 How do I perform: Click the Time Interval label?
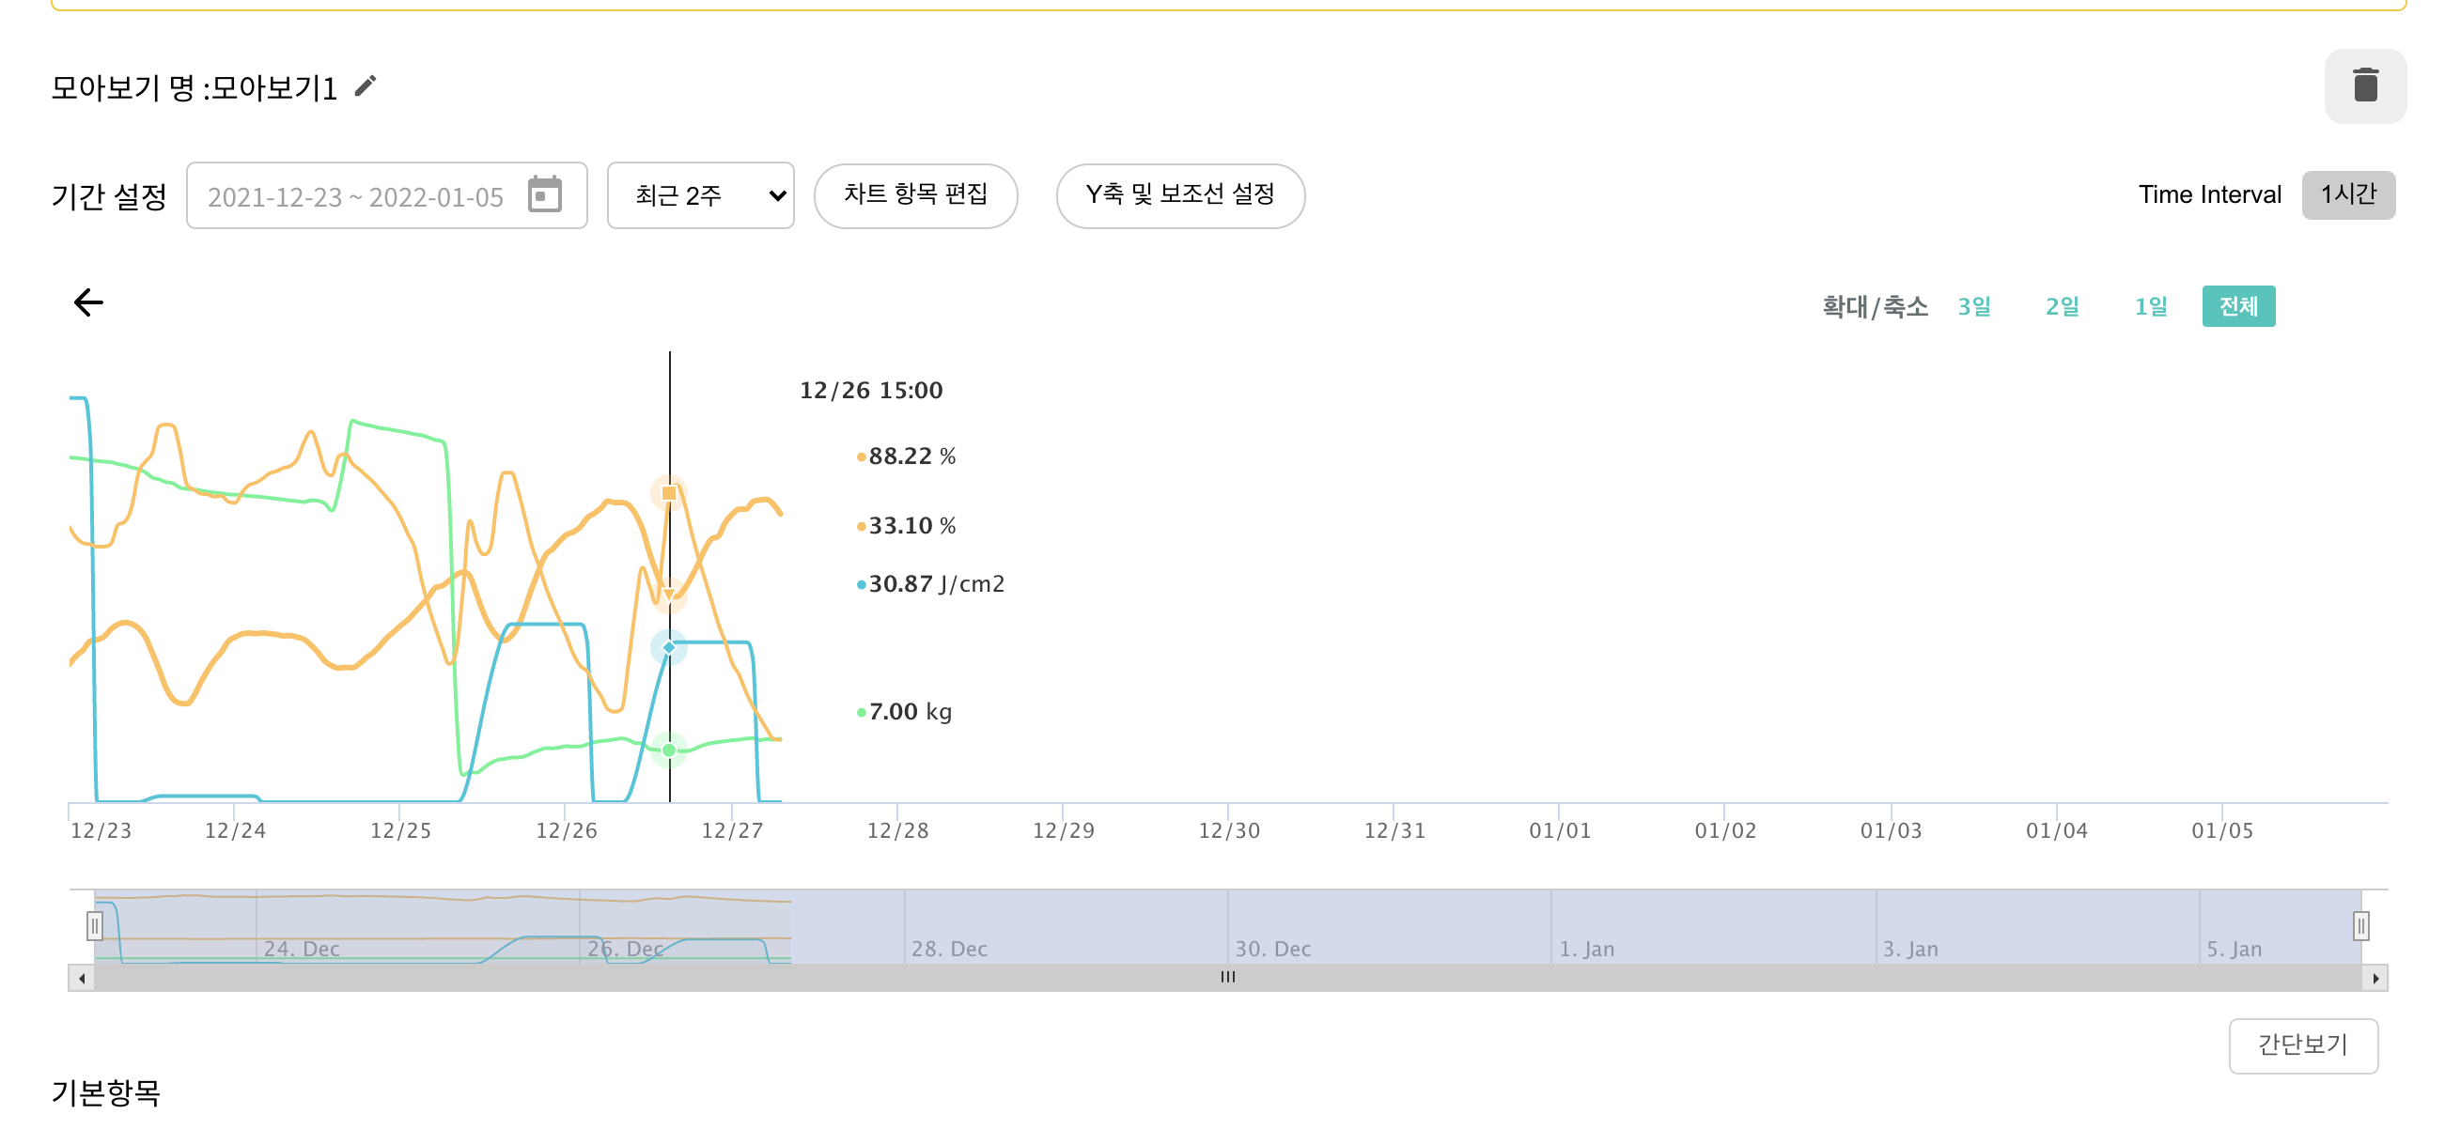2209,194
